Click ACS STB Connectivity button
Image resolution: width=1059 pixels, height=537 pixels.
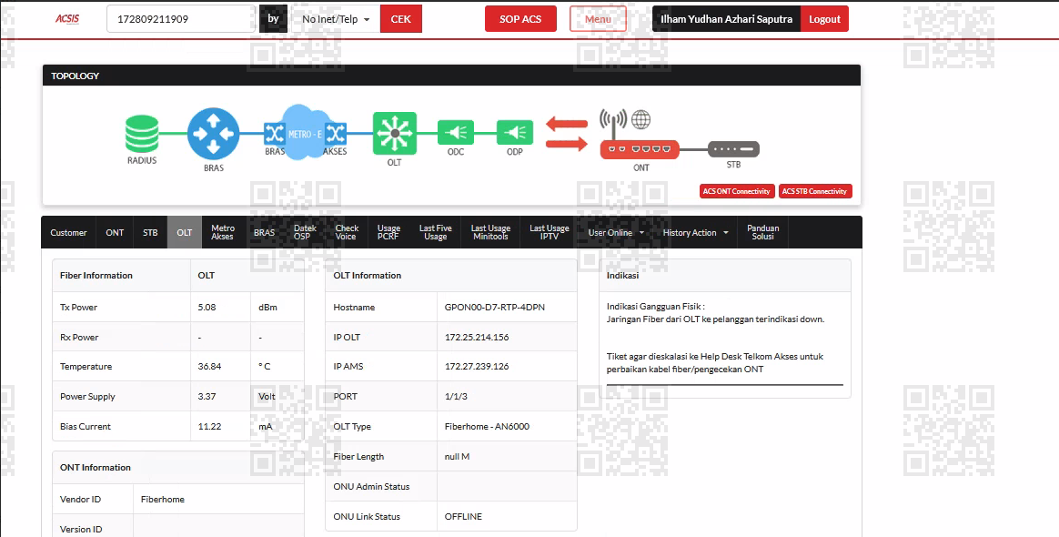(x=815, y=191)
